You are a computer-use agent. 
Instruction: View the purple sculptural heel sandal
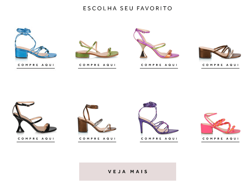tap(156, 43)
